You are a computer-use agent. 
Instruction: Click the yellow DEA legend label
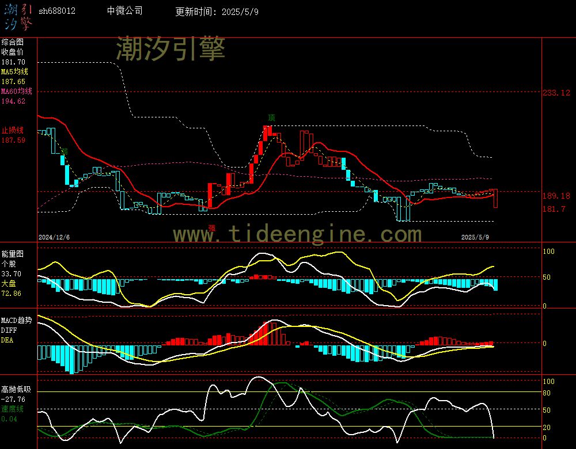(7, 340)
